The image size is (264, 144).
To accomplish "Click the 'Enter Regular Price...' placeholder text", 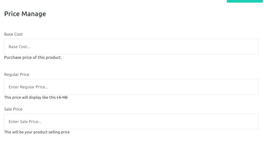I will (28, 87).
